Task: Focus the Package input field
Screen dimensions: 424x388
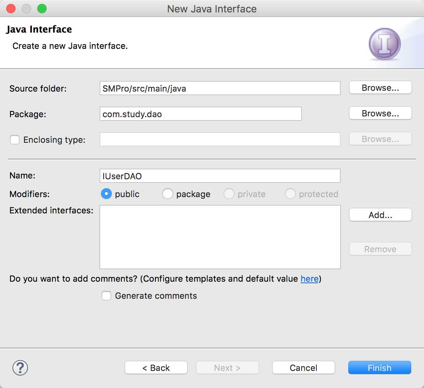Action: click(x=200, y=114)
